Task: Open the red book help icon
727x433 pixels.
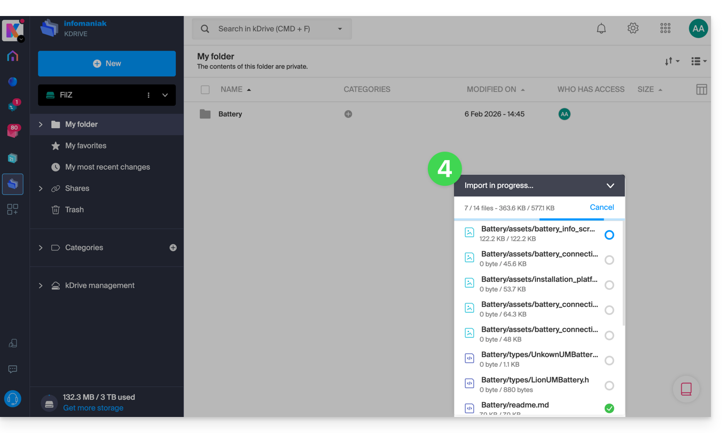Action: [x=686, y=389]
